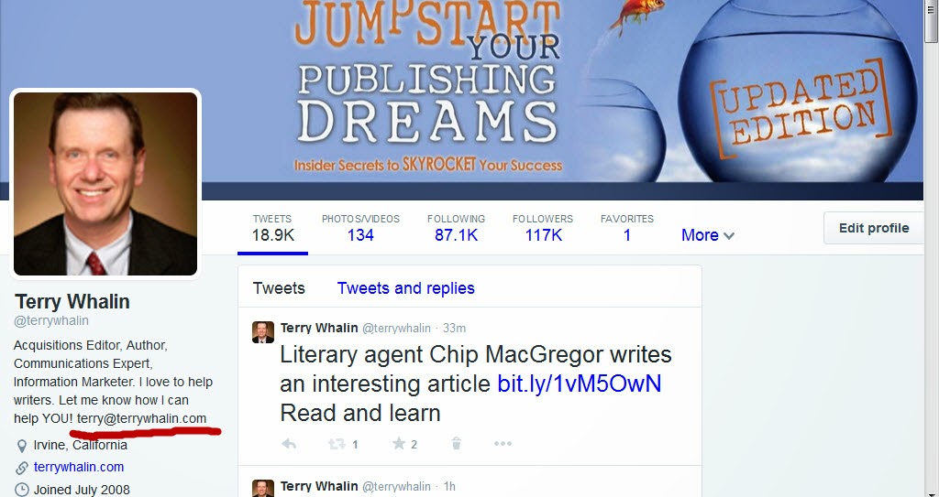View Favorites count 1
The height and width of the screenshot is (497, 939).
(x=627, y=228)
